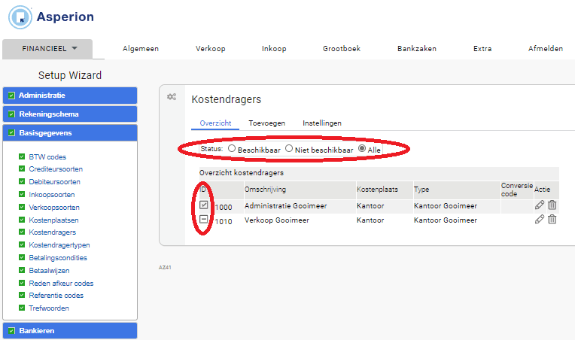The image size is (575, 340).
Task: Toggle the checkbox for ID 1010
Action: pos(203,219)
